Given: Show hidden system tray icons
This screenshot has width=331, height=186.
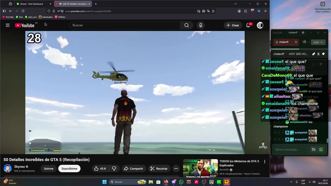Looking at the screenshot, I should point(291,182).
